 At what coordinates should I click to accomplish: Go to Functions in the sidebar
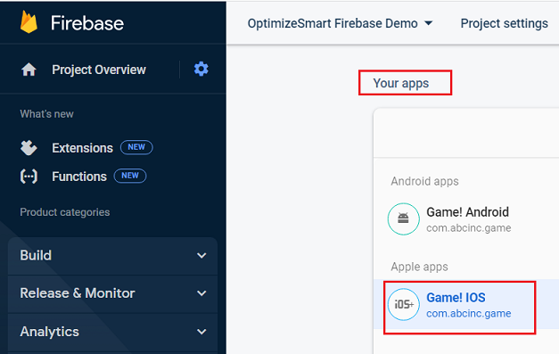pyautogui.click(x=79, y=177)
